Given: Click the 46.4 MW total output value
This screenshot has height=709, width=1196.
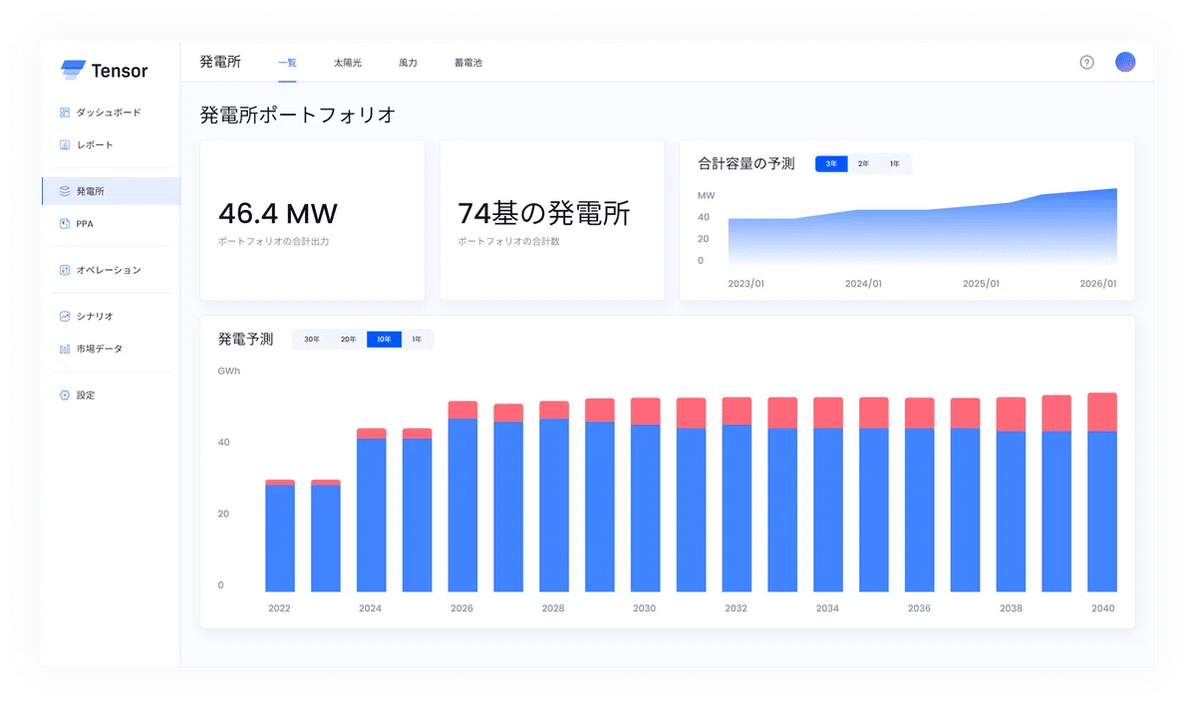Looking at the screenshot, I should 278,213.
